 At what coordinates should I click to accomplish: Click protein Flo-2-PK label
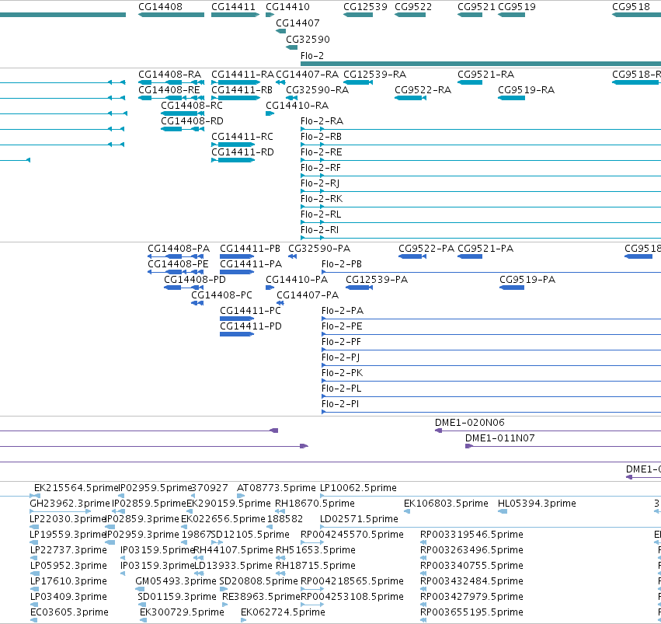[x=343, y=373]
